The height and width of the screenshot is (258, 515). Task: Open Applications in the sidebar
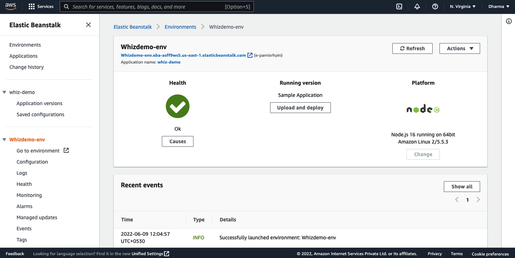click(x=23, y=56)
